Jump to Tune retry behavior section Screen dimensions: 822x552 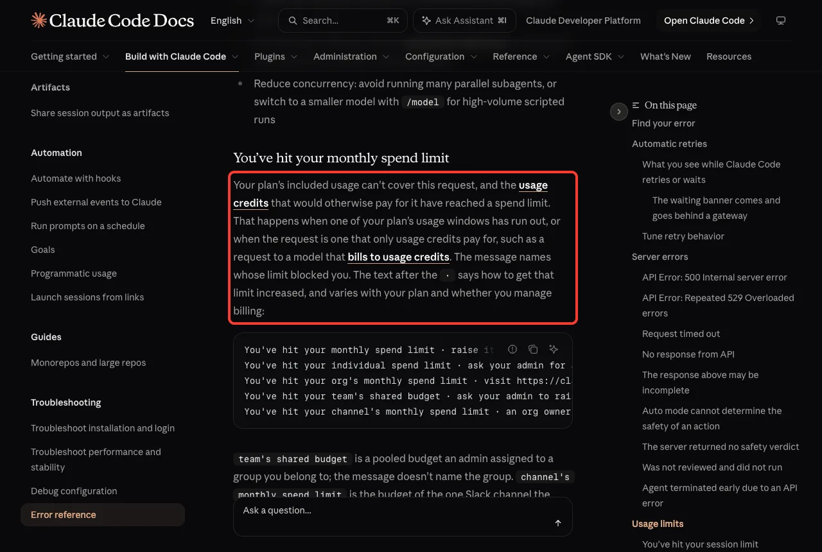coord(683,236)
